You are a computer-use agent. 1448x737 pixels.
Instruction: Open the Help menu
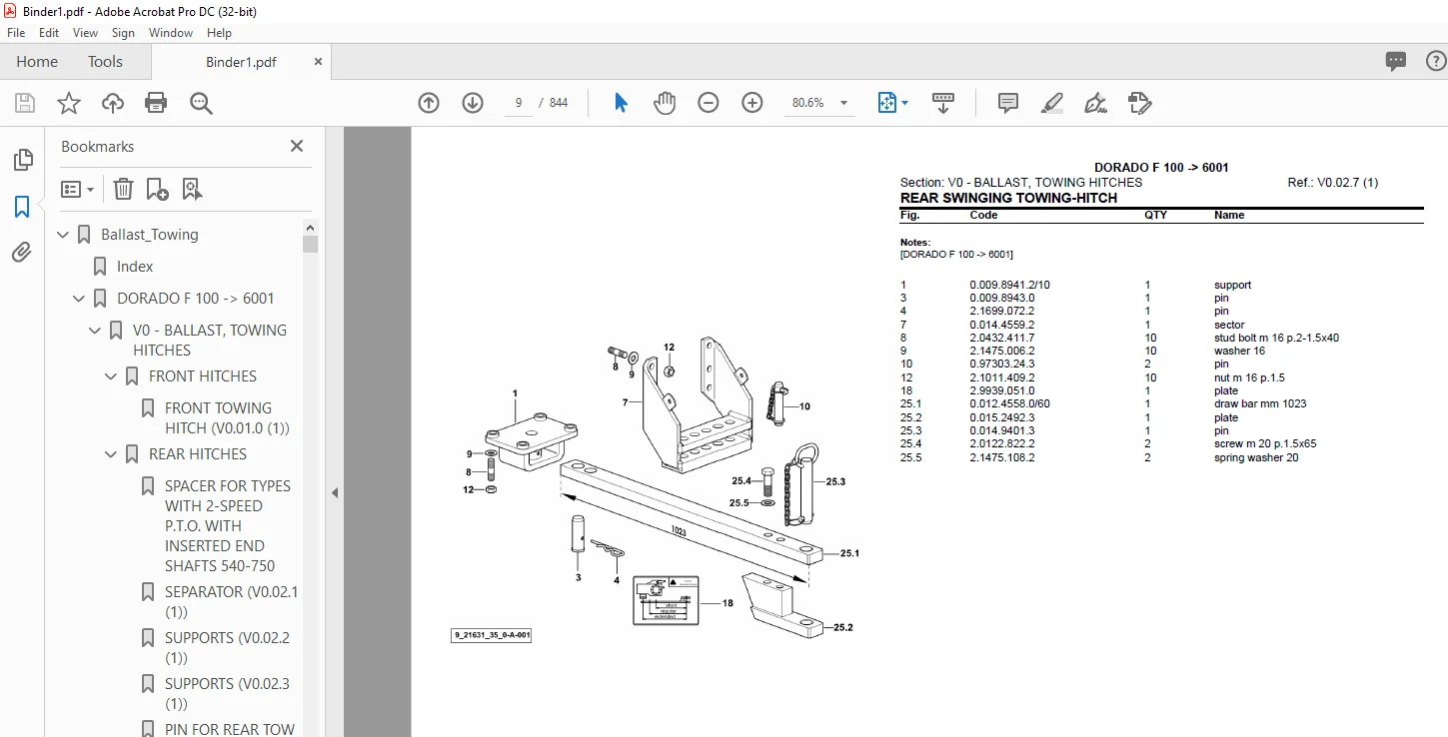point(219,33)
